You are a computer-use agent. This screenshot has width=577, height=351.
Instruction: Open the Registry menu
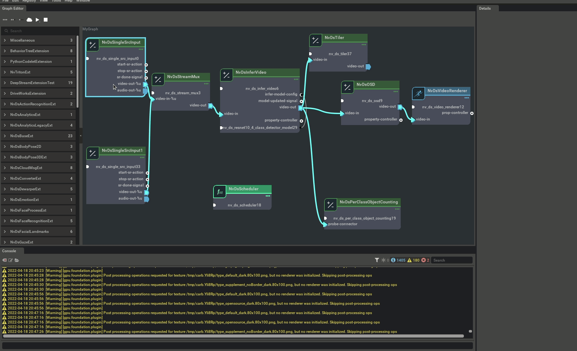click(x=29, y=1)
